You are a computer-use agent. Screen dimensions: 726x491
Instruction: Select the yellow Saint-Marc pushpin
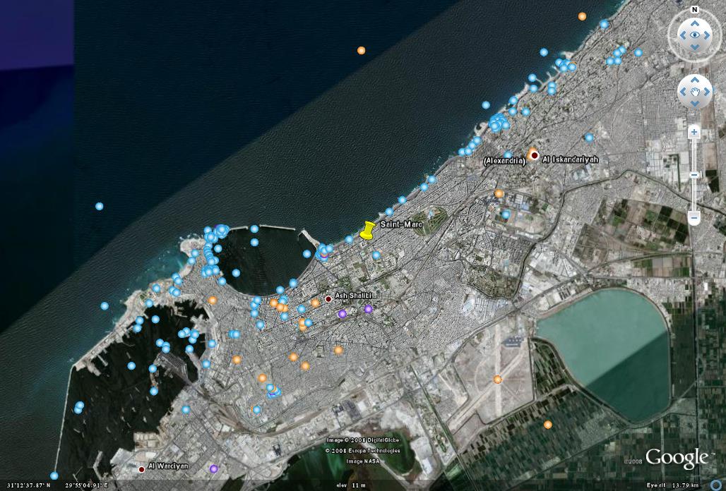click(367, 231)
